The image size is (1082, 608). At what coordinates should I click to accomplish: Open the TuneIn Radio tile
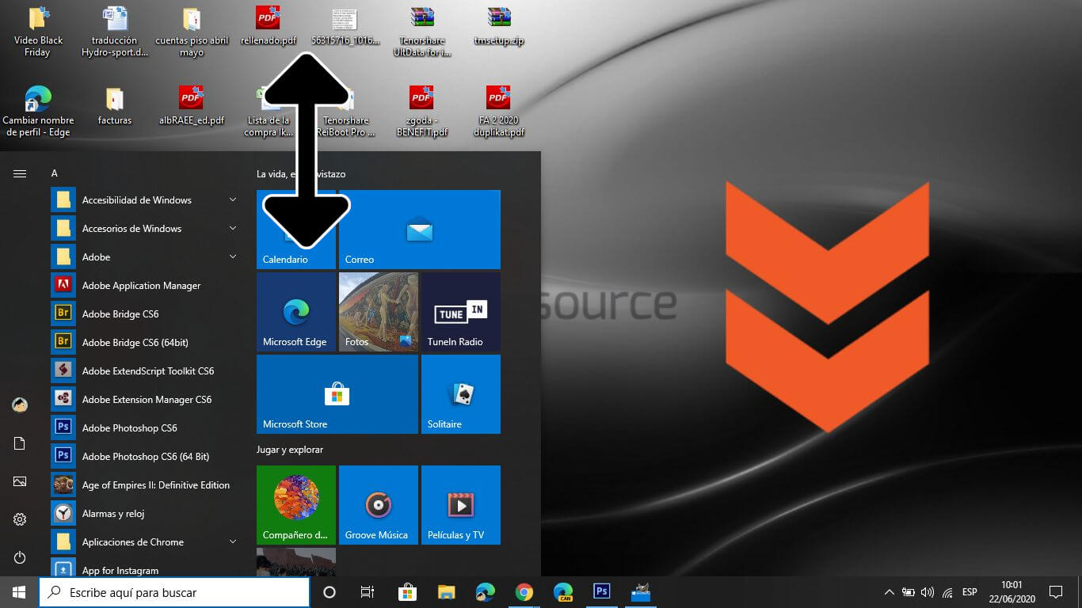point(461,312)
